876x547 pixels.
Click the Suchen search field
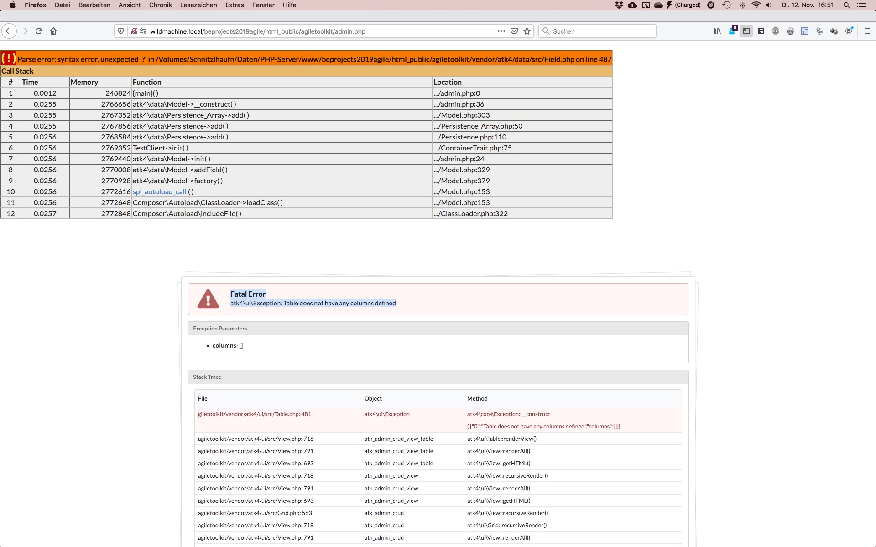(x=597, y=31)
